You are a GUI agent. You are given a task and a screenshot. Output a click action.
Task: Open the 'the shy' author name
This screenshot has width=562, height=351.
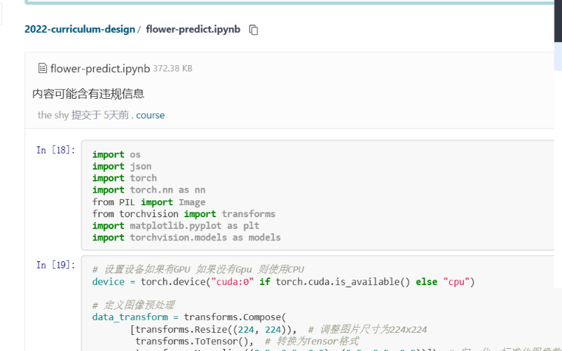point(53,115)
